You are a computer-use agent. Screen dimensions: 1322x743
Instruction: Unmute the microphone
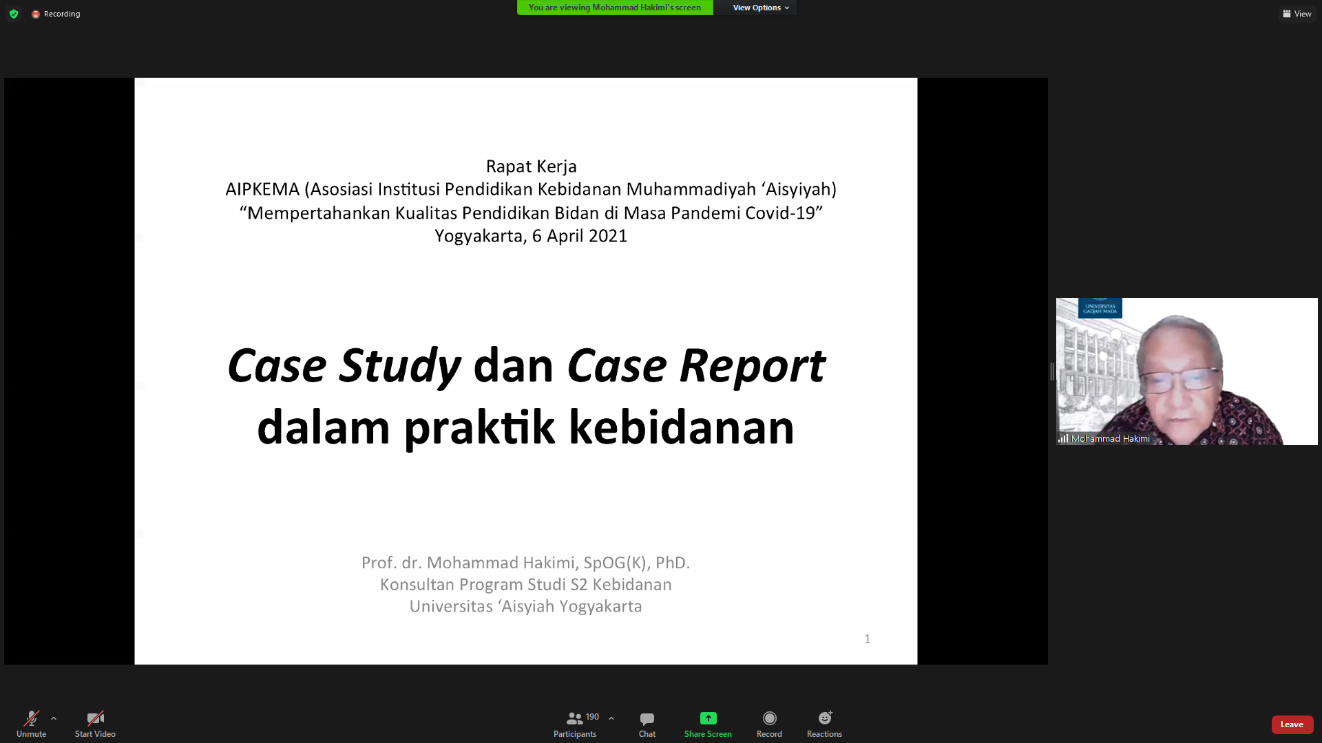[31, 724]
